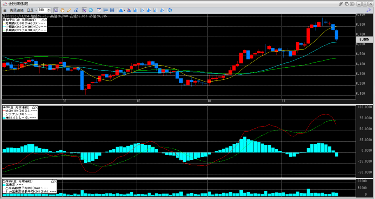Close the MACD indicator legend panel
Screen dimensions: 375x199
click(x=36, y=107)
